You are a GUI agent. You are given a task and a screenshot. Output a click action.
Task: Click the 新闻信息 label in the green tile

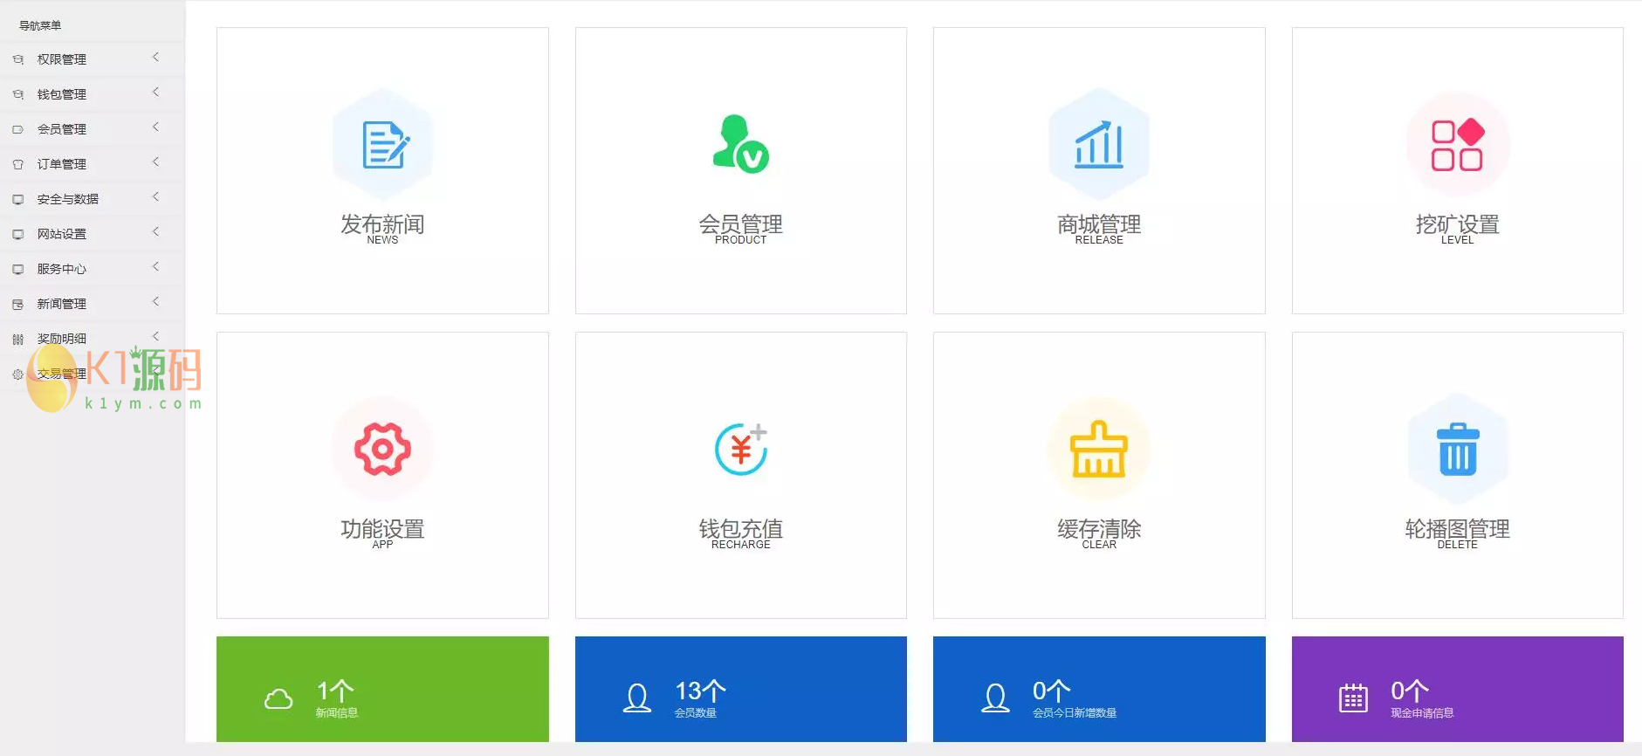point(337,713)
